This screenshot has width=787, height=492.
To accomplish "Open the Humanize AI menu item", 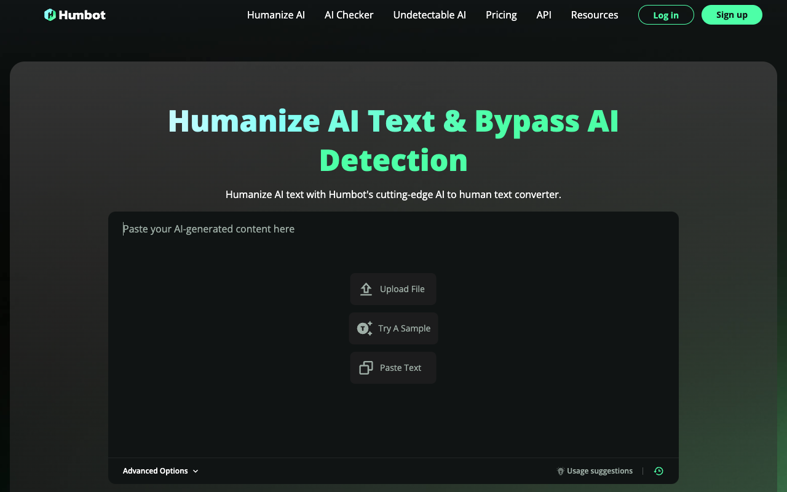I will point(276,15).
